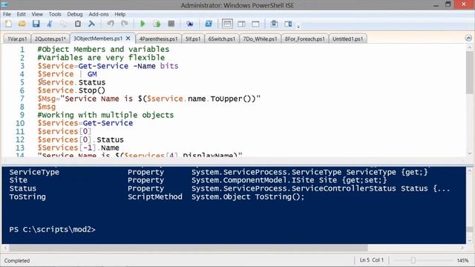Run script with green play button

(x=142, y=24)
